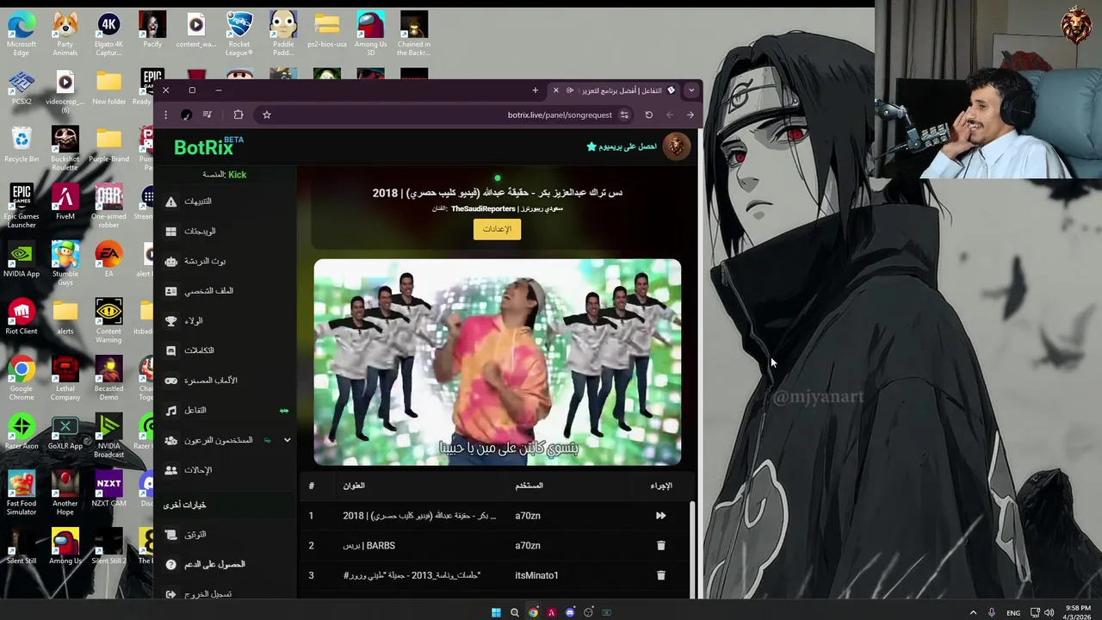Open Elgato 4K Capture desktop shortcut
Screen dimensions: 1102x620
108,34
